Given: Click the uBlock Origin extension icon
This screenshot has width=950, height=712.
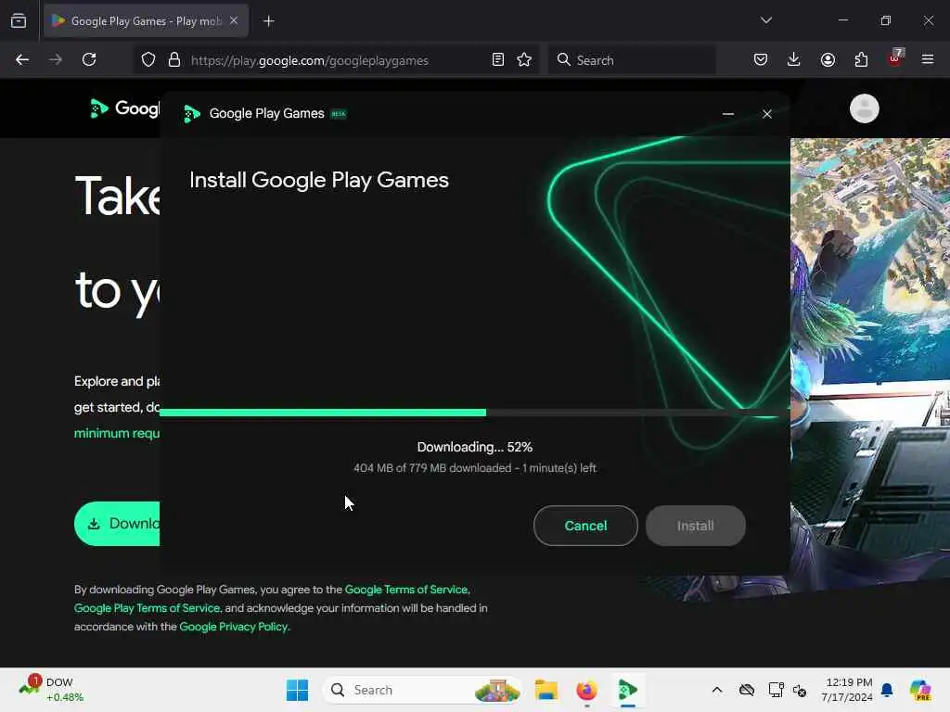Looking at the screenshot, I should pyautogui.click(x=895, y=58).
